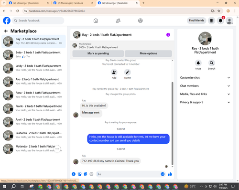Bookmark this page with the star icon

click(219, 11)
